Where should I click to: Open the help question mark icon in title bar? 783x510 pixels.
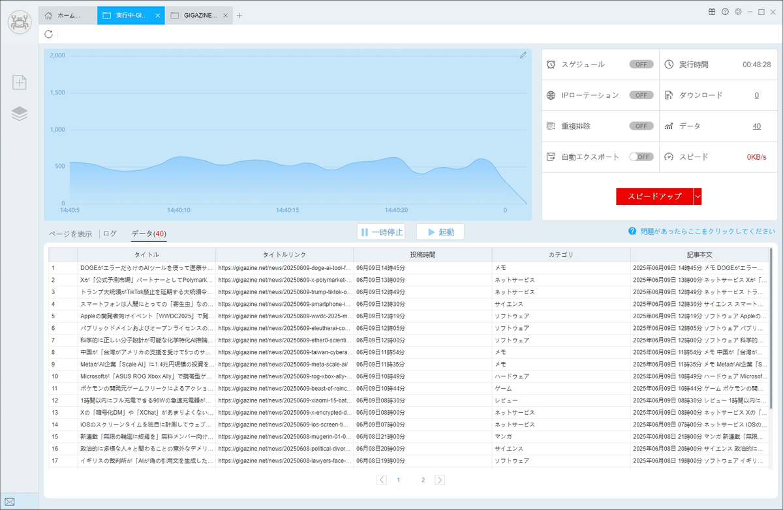(x=725, y=12)
